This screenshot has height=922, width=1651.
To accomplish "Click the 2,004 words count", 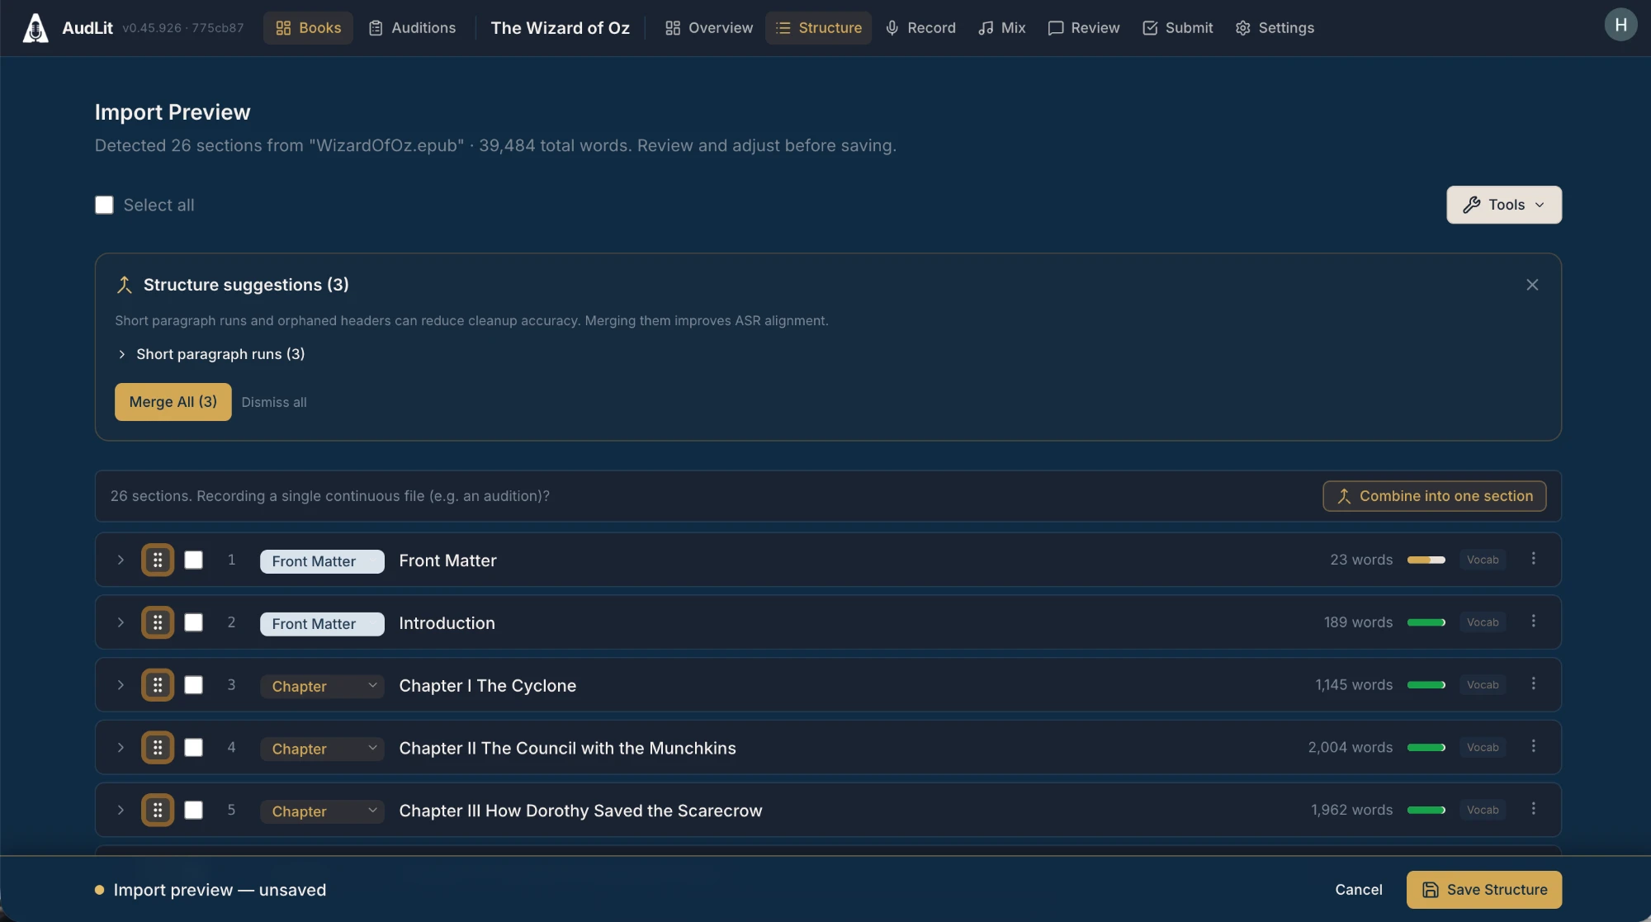I will (1351, 748).
